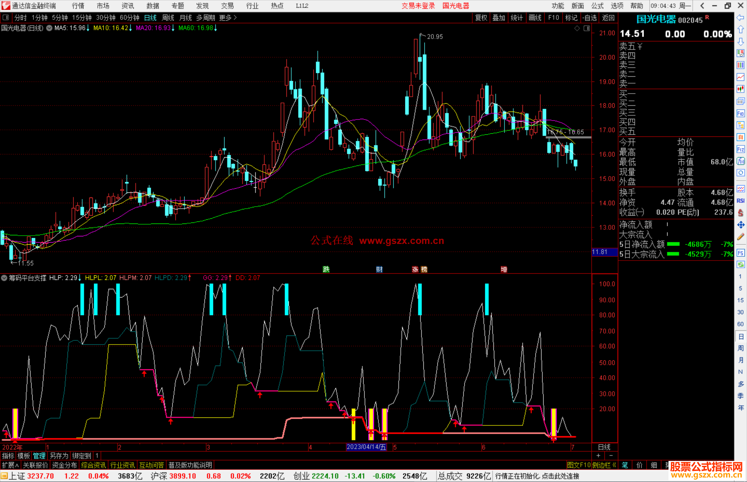This screenshot has height=482, width=747.
Task: Switch to the 周线 period tab
Action: pyautogui.click(x=168, y=18)
